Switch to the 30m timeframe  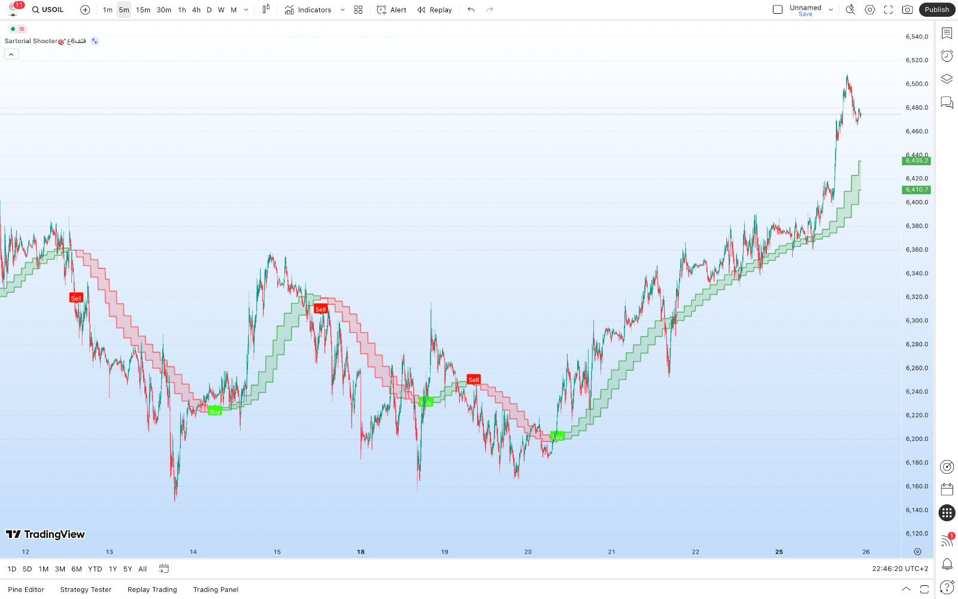(164, 10)
